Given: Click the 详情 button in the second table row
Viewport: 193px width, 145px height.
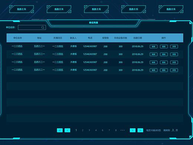Looking at the screenshot, I should pyautogui.click(x=174, y=54).
